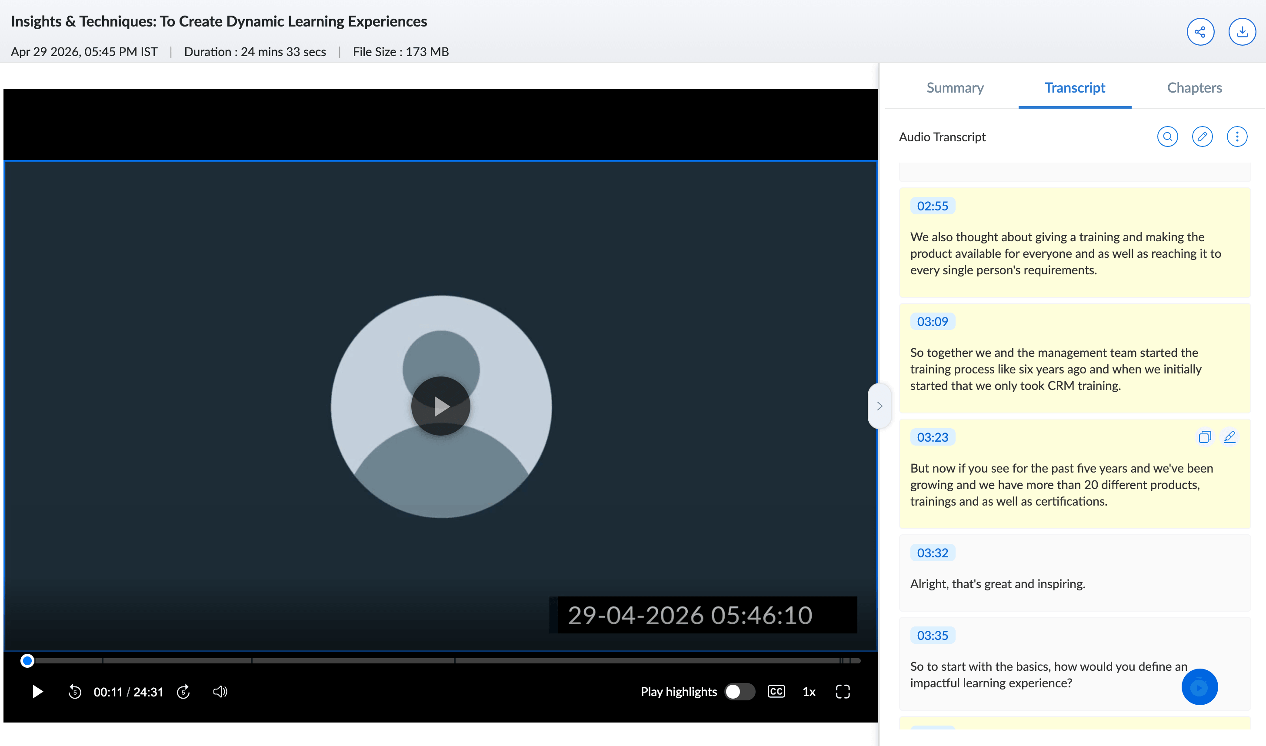The image size is (1266, 746).
Task: Enter fullscreen mode
Action: 842,692
